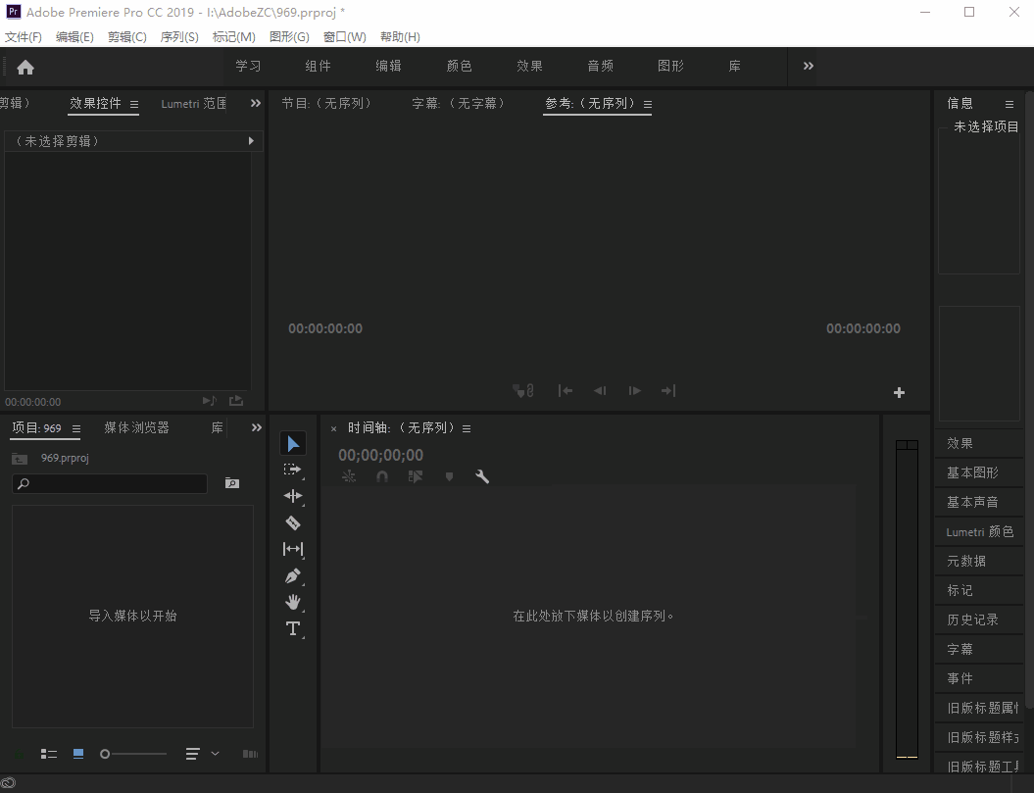The width and height of the screenshot is (1034, 793).
Task: Toggle snap magnet in timeline
Action: click(x=382, y=476)
